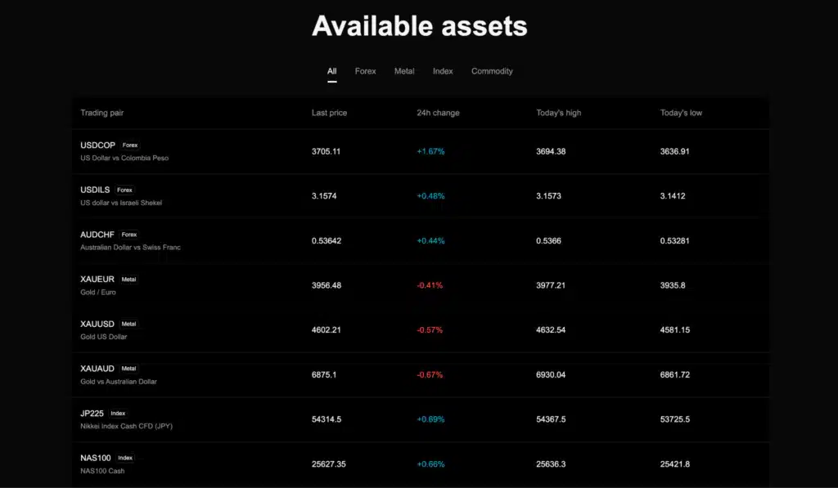Click the Trading pair column header
This screenshot has height=488, width=838.
[101, 113]
